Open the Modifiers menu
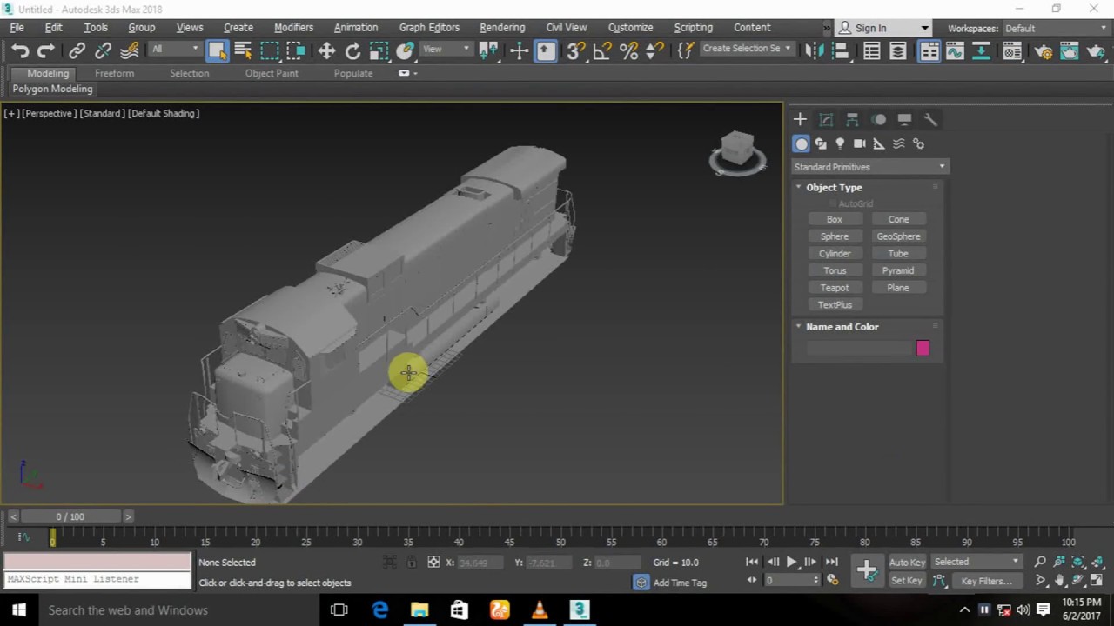Screen dimensions: 1114x626 (293, 28)
